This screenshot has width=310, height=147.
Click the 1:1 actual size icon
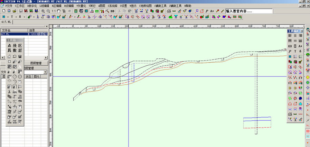coord(54,11)
